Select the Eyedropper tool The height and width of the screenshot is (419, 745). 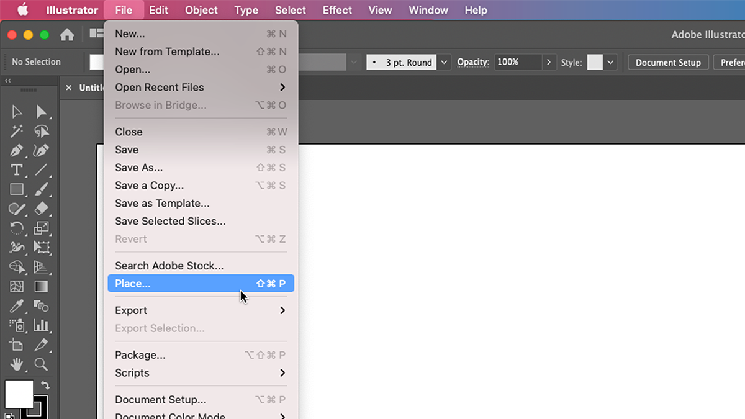click(x=17, y=306)
